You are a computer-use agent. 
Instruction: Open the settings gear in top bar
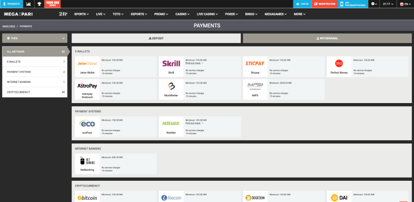(x=374, y=4)
